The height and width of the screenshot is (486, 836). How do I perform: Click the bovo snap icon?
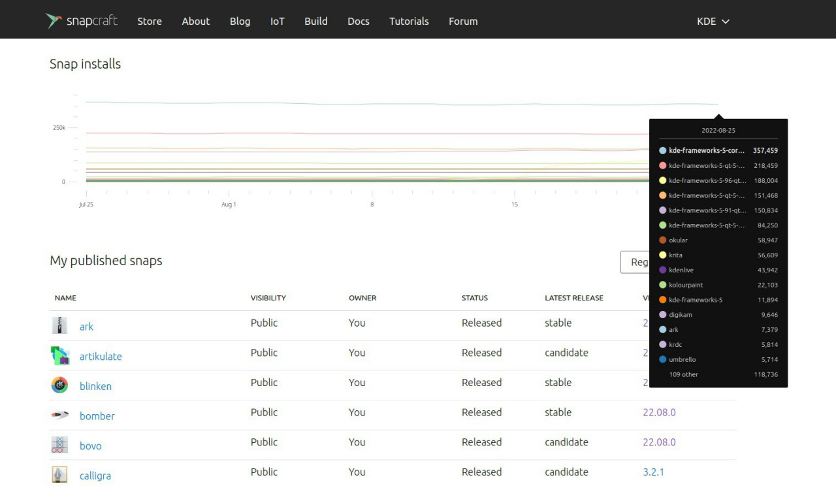(59, 445)
